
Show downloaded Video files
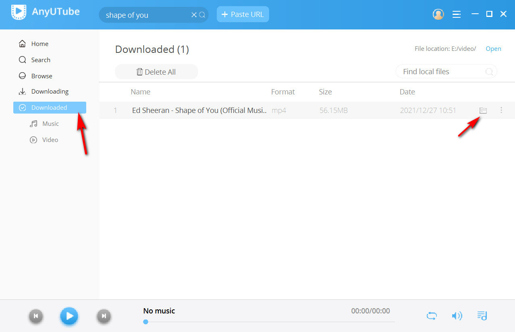click(50, 140)
